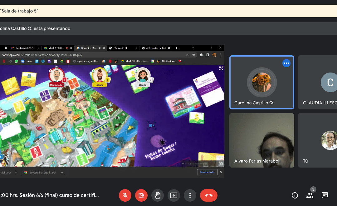Switch to Actividades de text tab
This screenshot has width=337, height=206.
coord(156,48)
